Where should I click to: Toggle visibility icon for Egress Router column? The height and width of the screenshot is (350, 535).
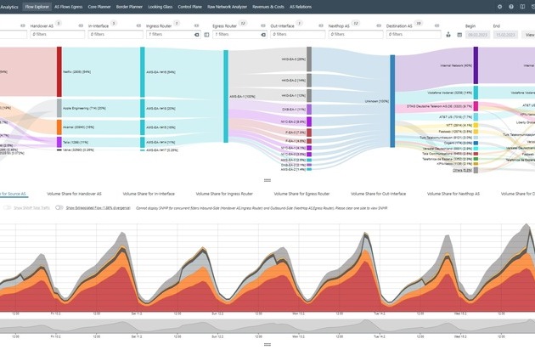[263, 25]
